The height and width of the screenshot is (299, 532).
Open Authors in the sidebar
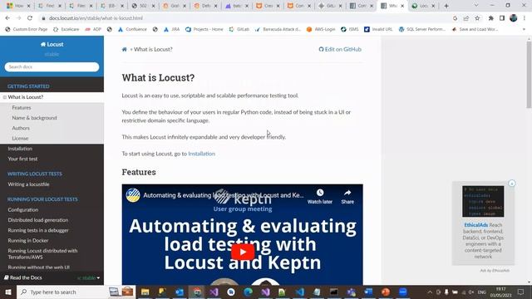coord(21,128)
